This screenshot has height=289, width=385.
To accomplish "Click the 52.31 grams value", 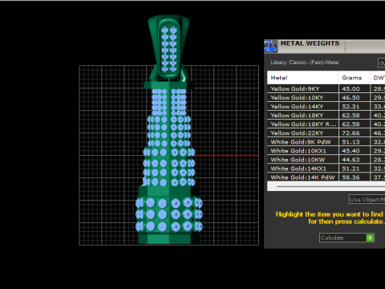I will (351, 106).
